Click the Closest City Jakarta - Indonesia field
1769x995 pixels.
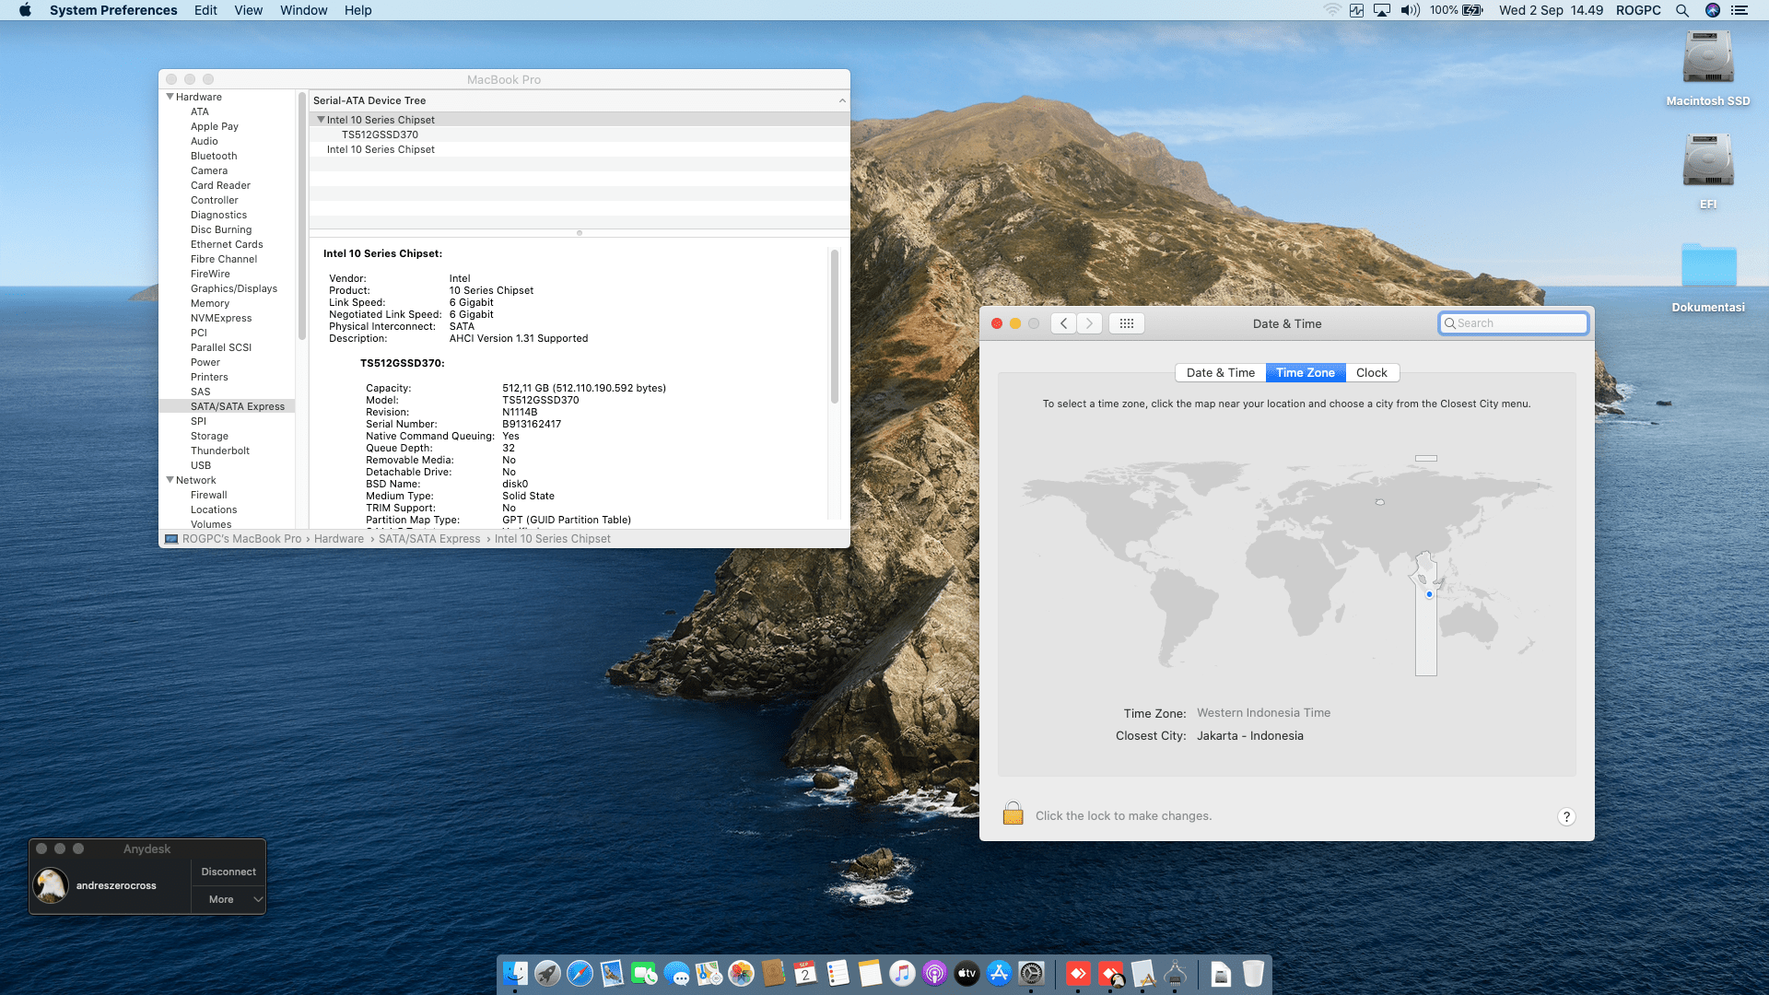pos(1249,735)
